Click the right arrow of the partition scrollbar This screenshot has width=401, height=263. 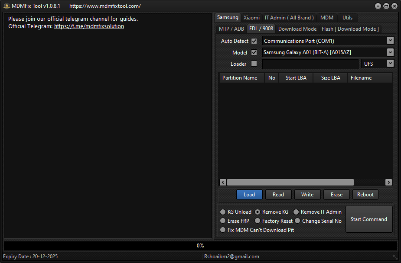tap(388, 182)
